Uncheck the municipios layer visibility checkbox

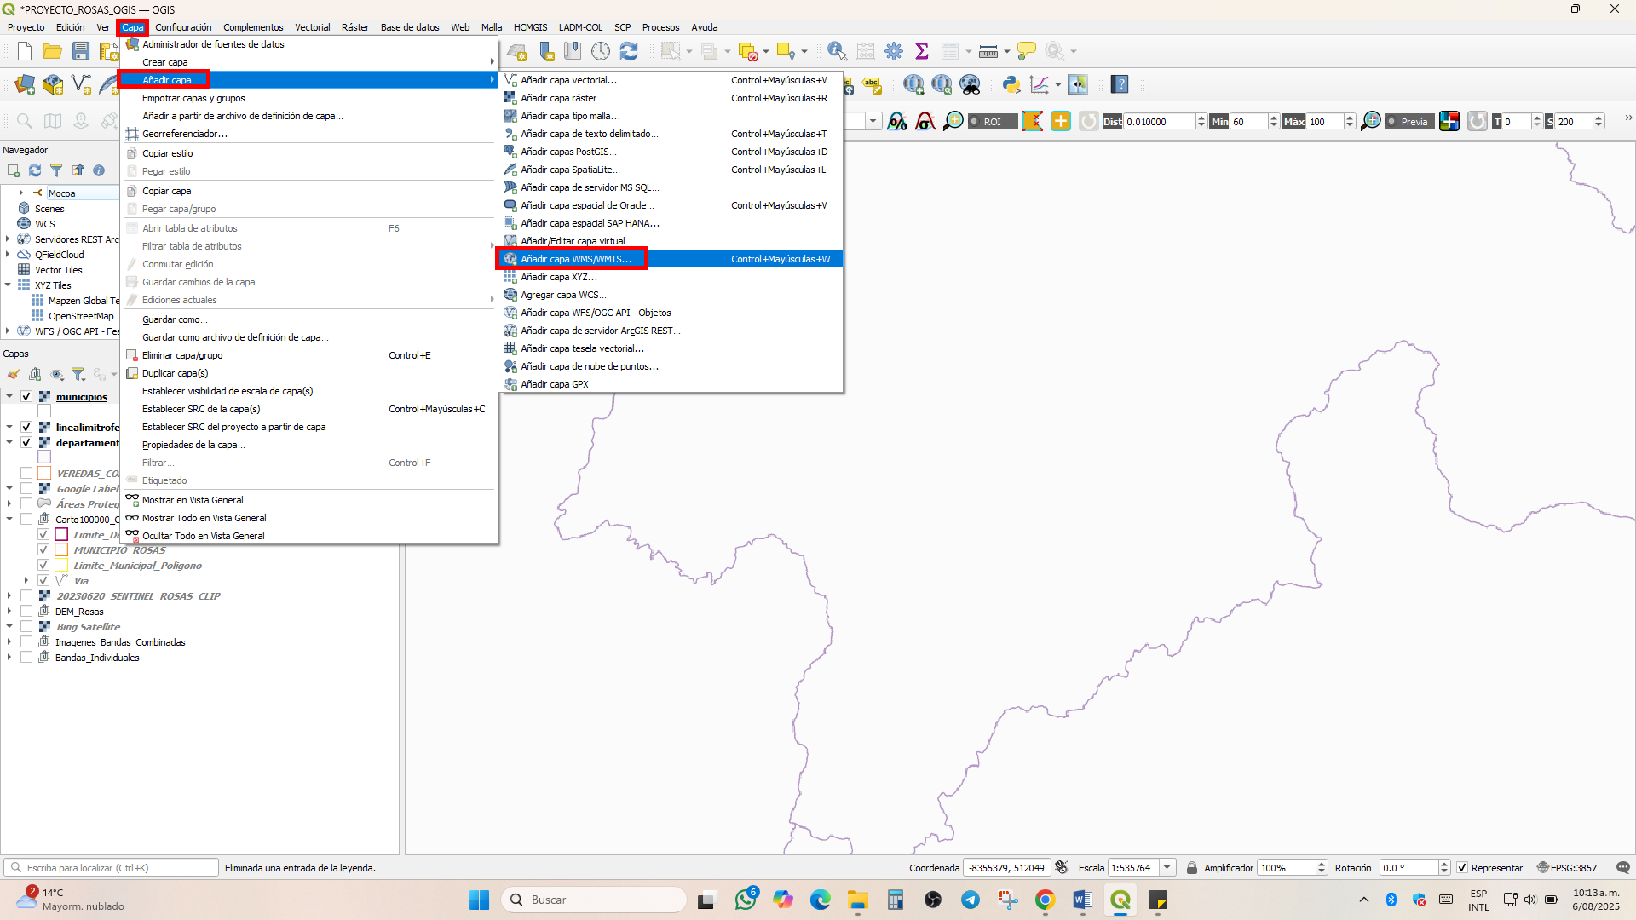tap(26, 397)
